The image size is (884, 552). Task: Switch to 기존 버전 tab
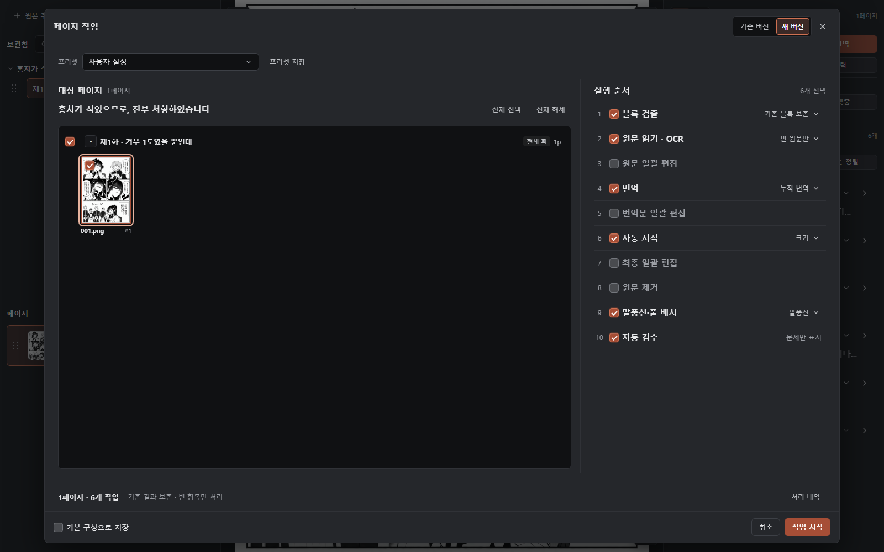(x=754, y=26)
